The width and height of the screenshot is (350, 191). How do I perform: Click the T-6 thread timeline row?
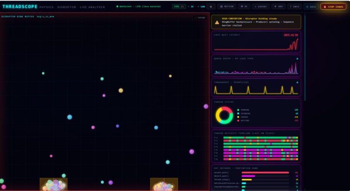256,153
